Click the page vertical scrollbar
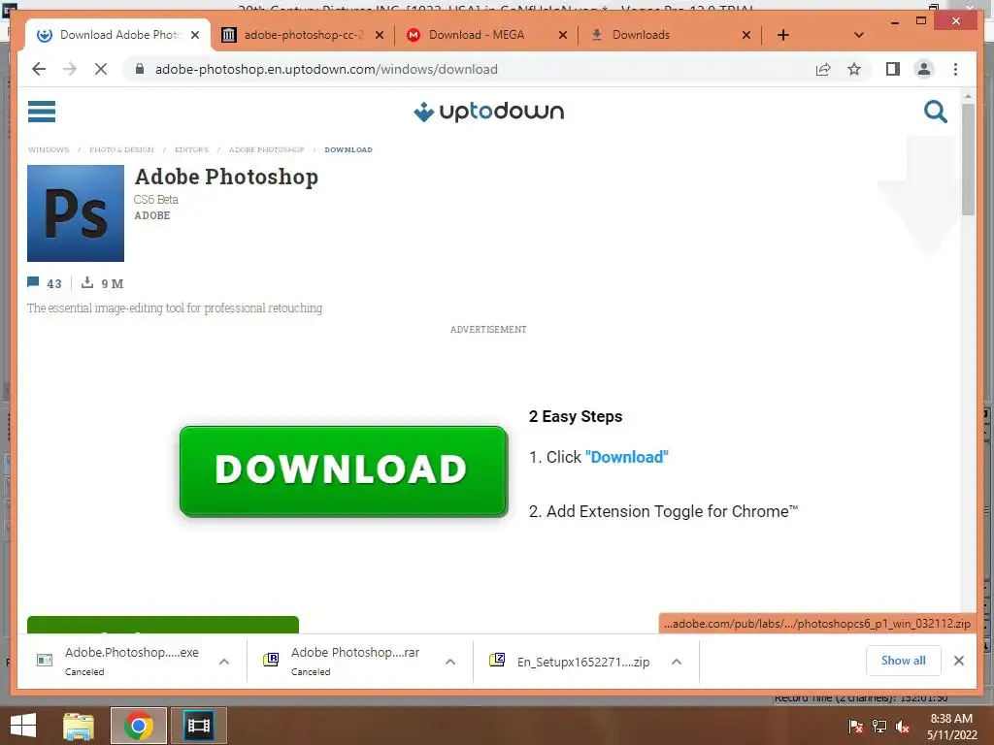Viewport: 994px width, 745px height. tap(968, 160)
